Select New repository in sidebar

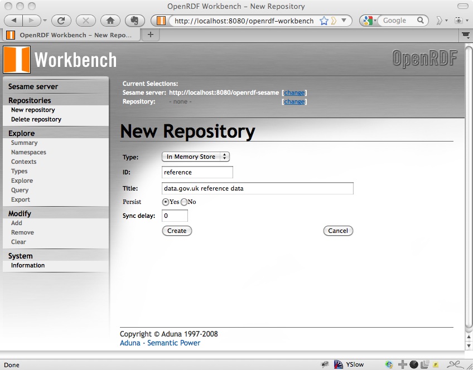[33, 110]
